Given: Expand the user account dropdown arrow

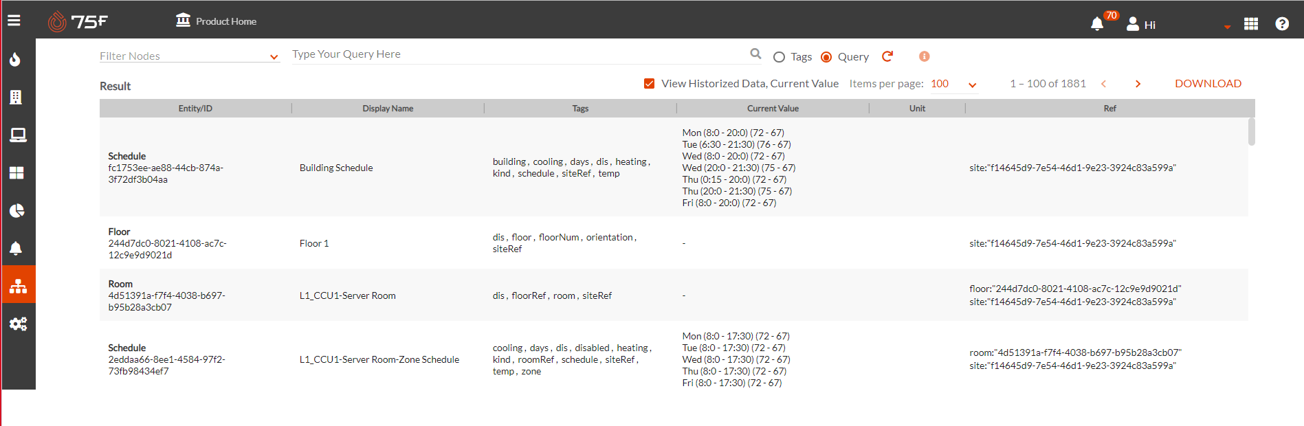Looking at the screenshot, I should pyautogui.click(x=1227, y=27).
